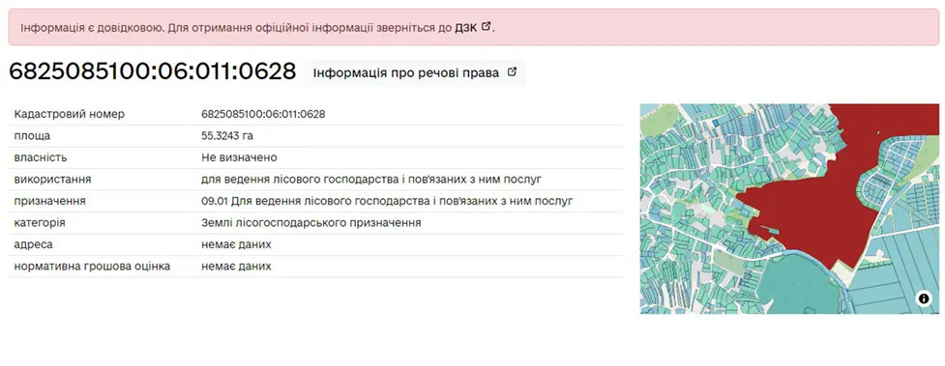Click the cadastral number value in the table
This screenshot has height=366, width=945.
(x=263, y=114)
